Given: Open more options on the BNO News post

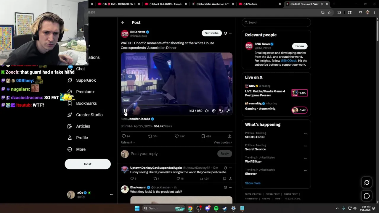Looking at the screenshot, I should (x=231, y=33).
